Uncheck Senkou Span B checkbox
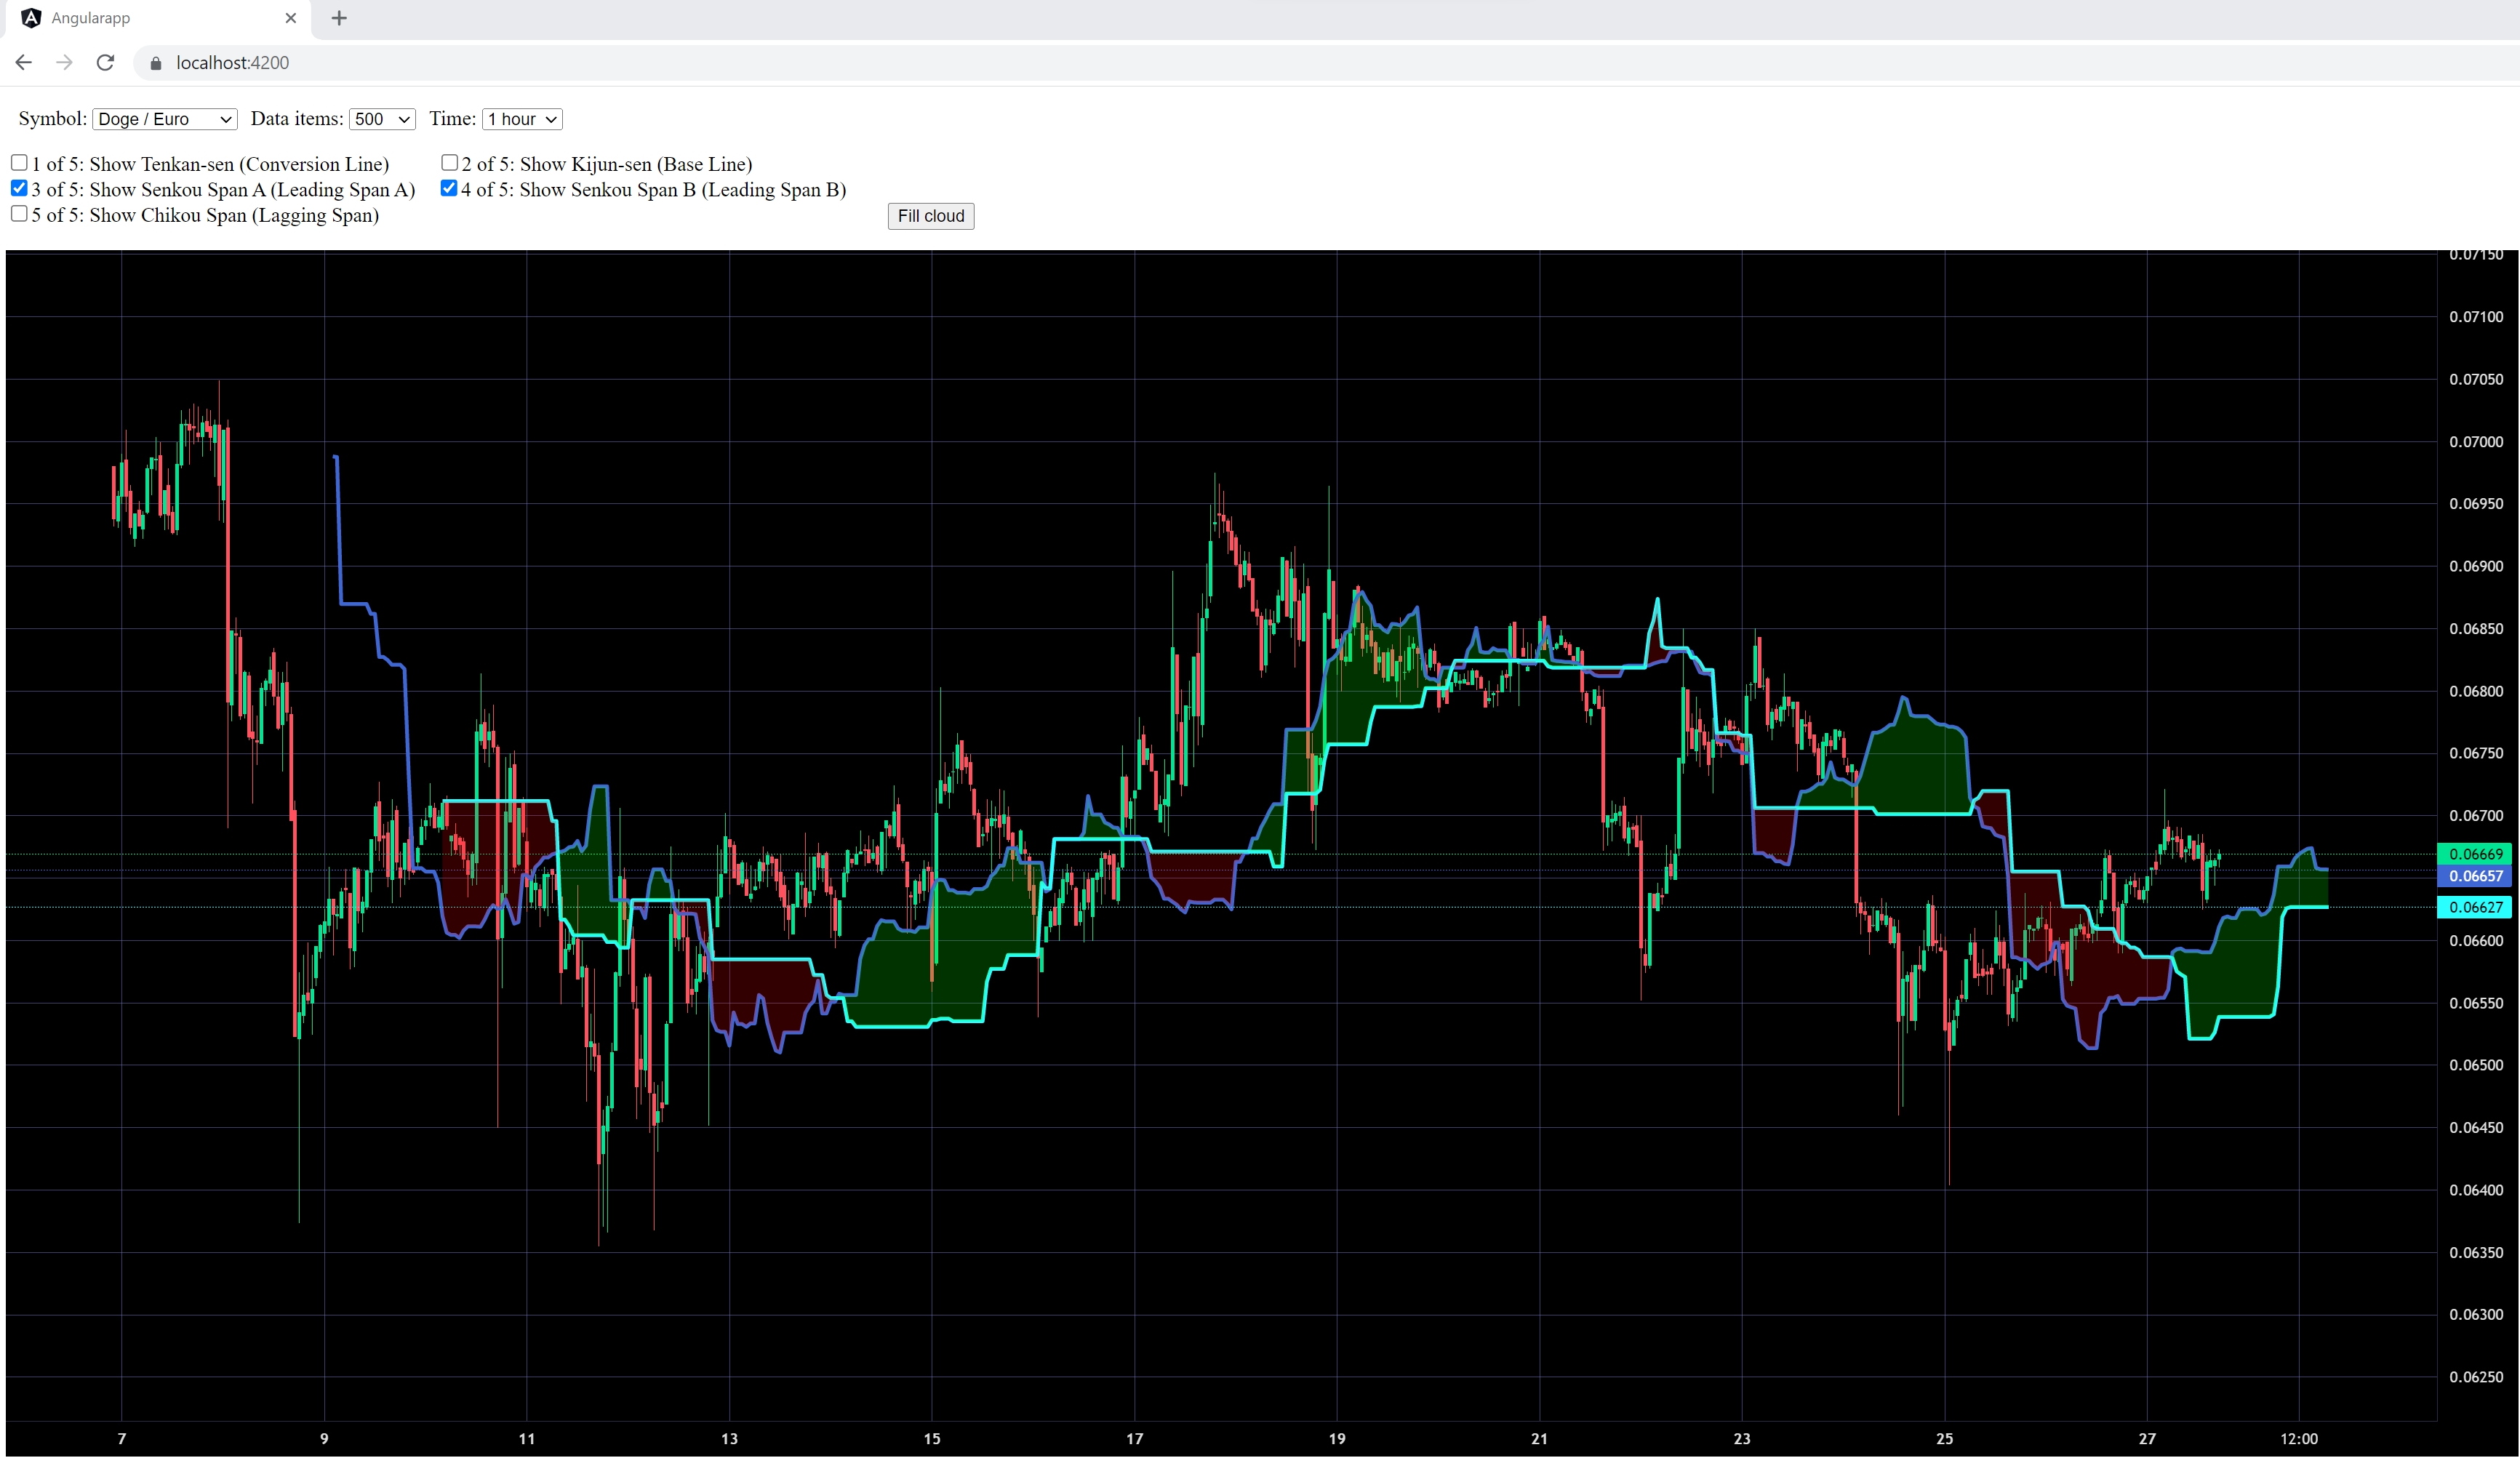This screenshot has height=1458, width=2520. 449,188
